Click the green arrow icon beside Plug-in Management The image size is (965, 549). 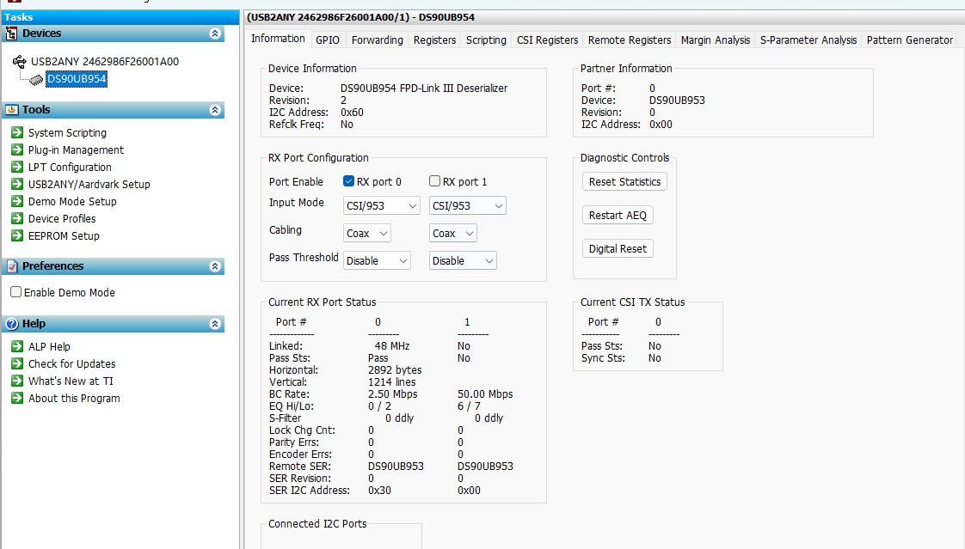pos(17,149)
